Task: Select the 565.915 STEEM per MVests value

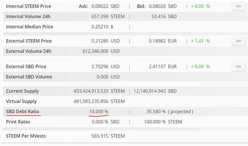Action: pos(108,136)
